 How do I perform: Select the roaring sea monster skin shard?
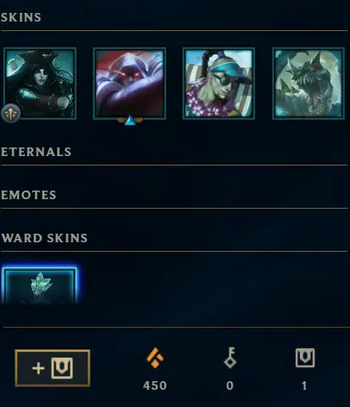point(309,84)
